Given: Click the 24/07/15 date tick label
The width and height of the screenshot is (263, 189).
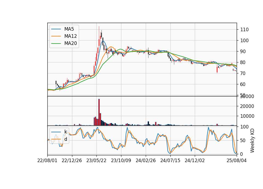Looking at the screenshot, I should [x=170, y=161].
